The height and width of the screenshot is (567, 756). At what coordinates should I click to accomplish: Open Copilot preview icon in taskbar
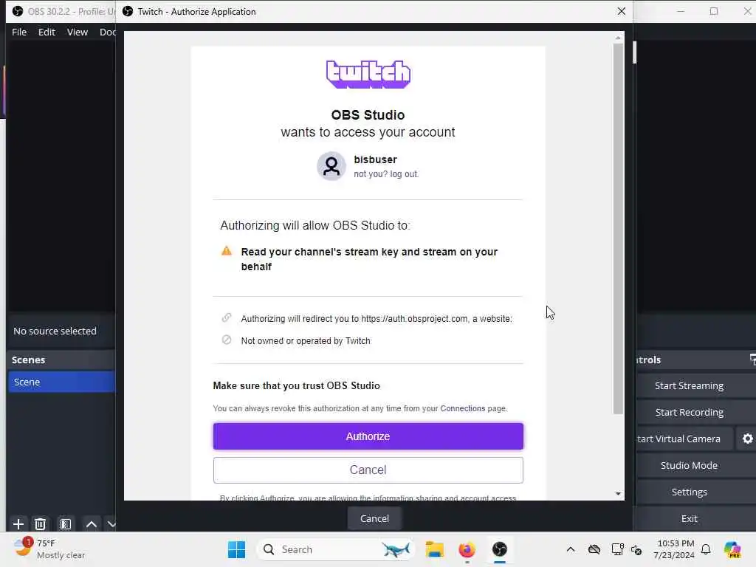(732, 549)
